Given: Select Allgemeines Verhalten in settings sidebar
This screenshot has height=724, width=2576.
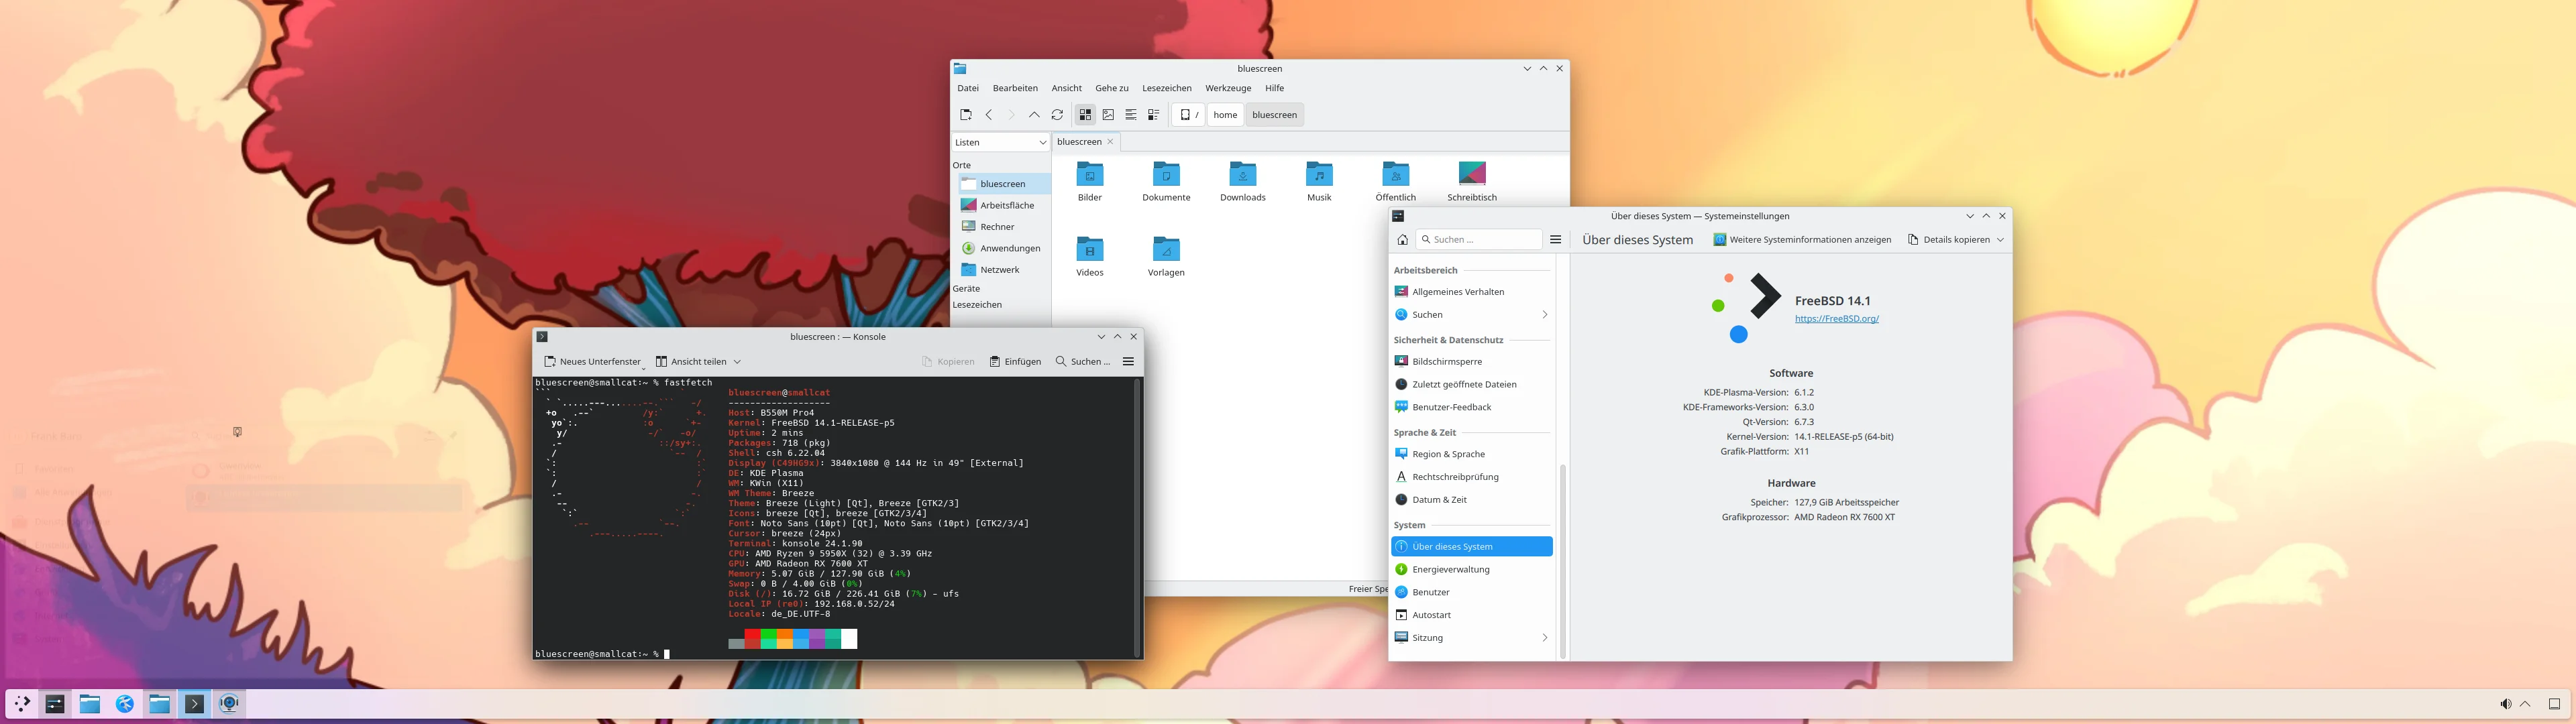Looking at the screenshot, I should [x=1471, y=292].
